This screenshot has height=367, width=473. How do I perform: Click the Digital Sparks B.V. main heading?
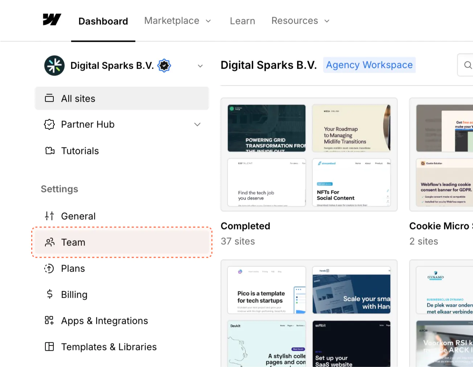tap(269, 65)
